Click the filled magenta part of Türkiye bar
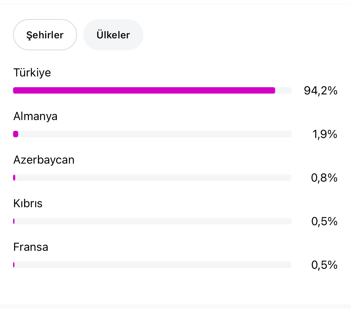 click(144, 90)
